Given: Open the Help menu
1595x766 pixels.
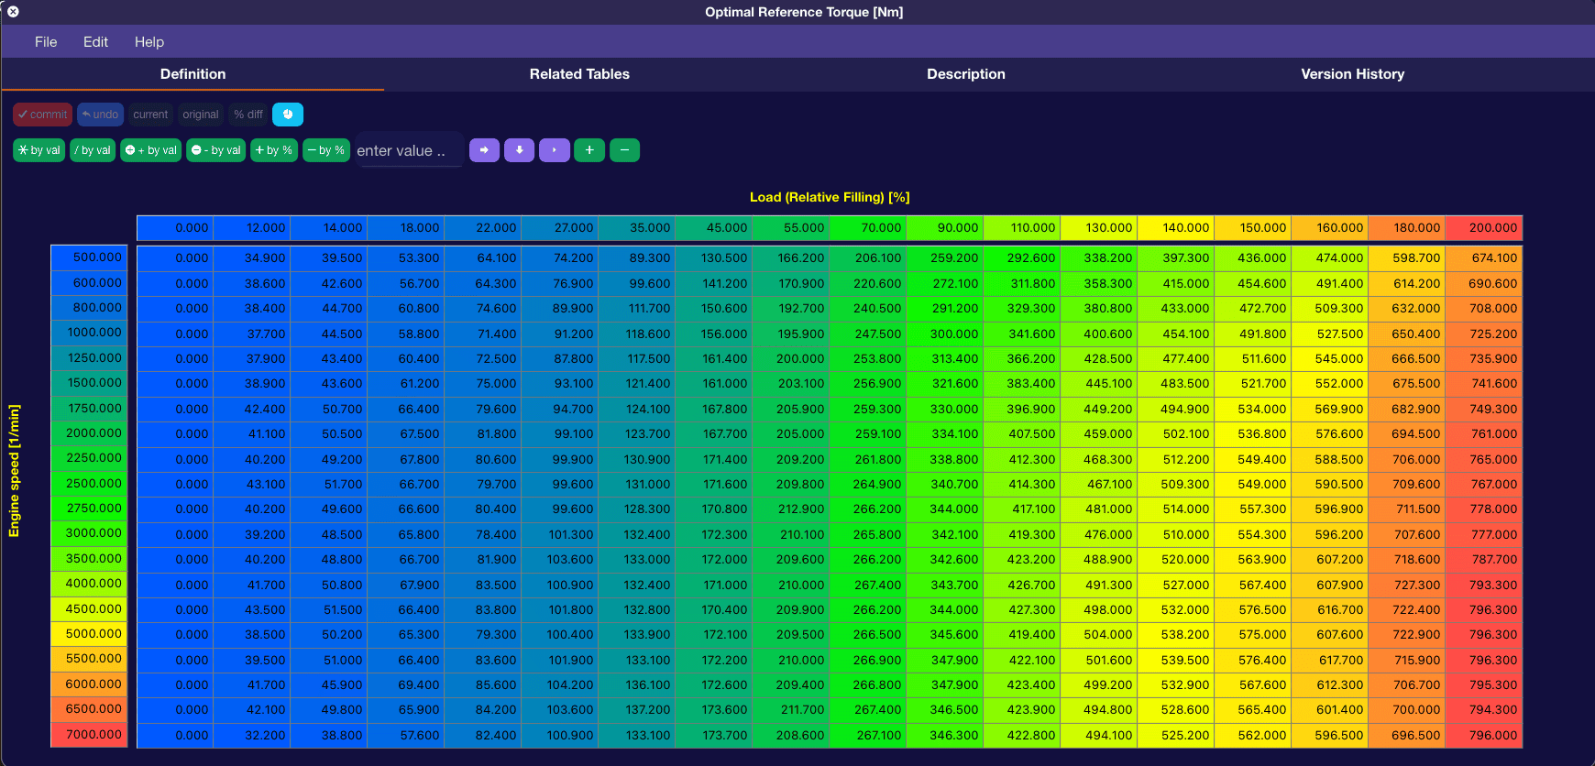Looking at the screenshot, I should 149,42.
